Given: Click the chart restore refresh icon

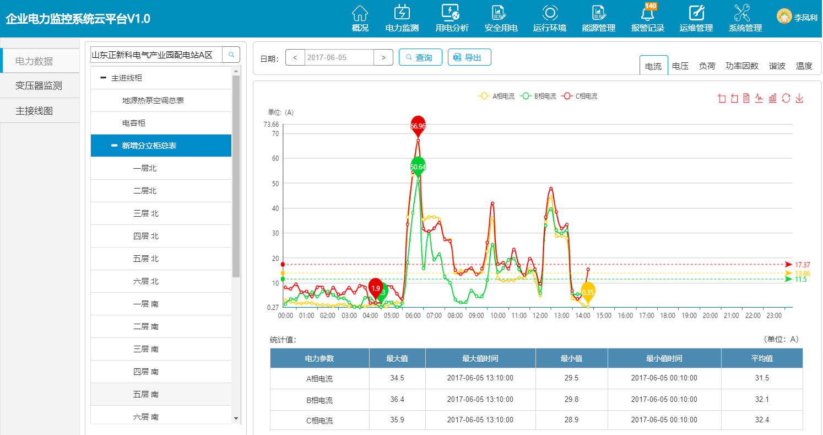Looking at the screenshot, I should 786,98.
